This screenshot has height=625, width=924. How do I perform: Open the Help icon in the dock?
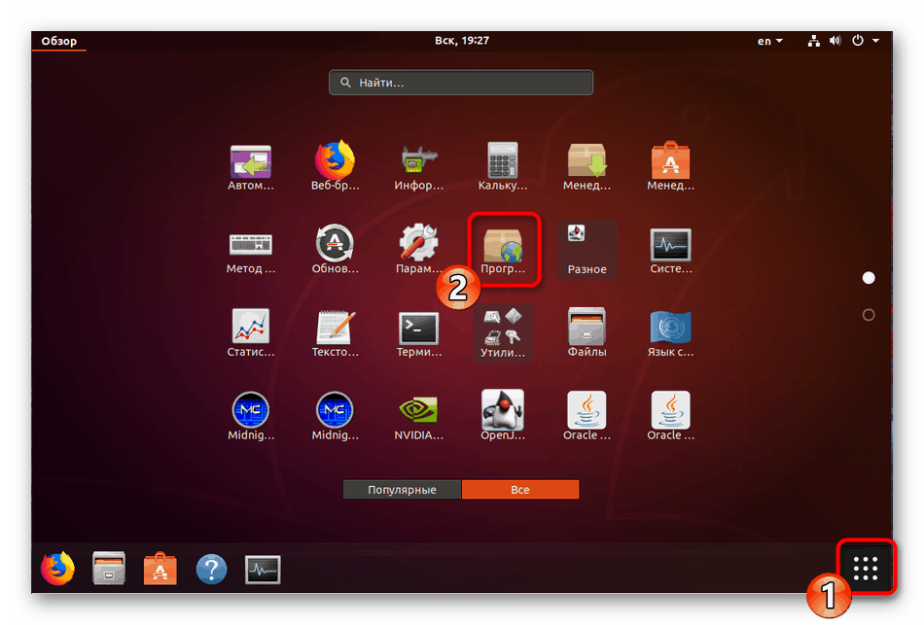point(211,569)
